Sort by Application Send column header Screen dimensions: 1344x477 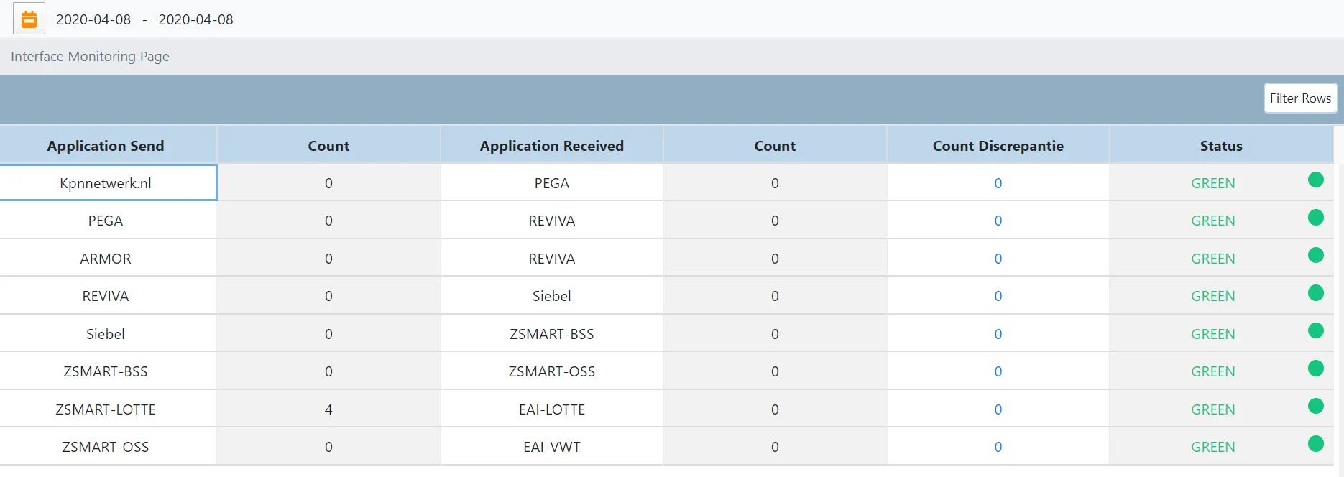click(108, 145)
